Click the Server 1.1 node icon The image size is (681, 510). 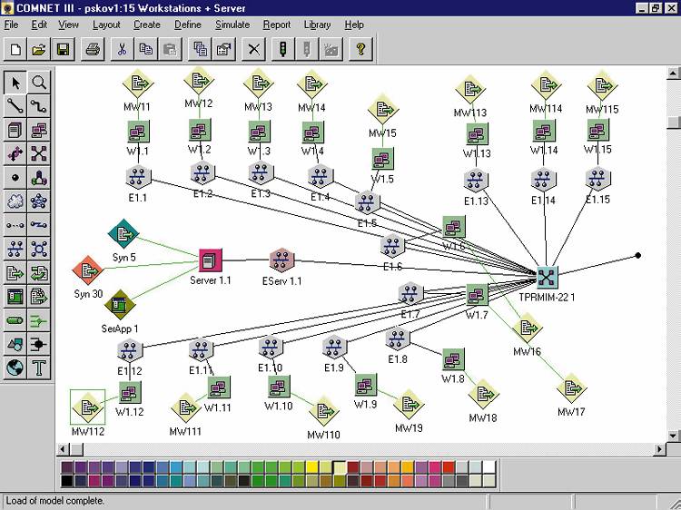(x=211, y=260)
